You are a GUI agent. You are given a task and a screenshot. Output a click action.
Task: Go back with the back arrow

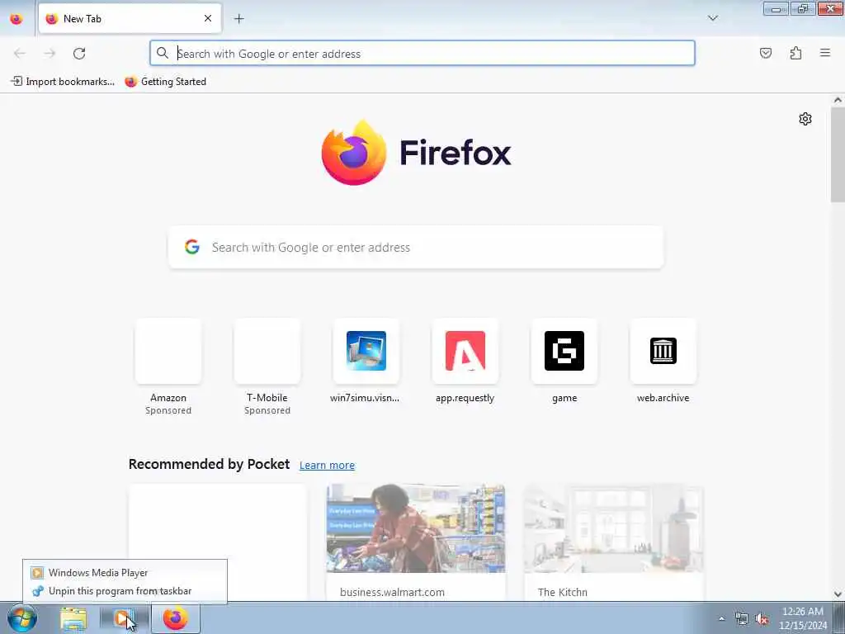pos(20,54)
